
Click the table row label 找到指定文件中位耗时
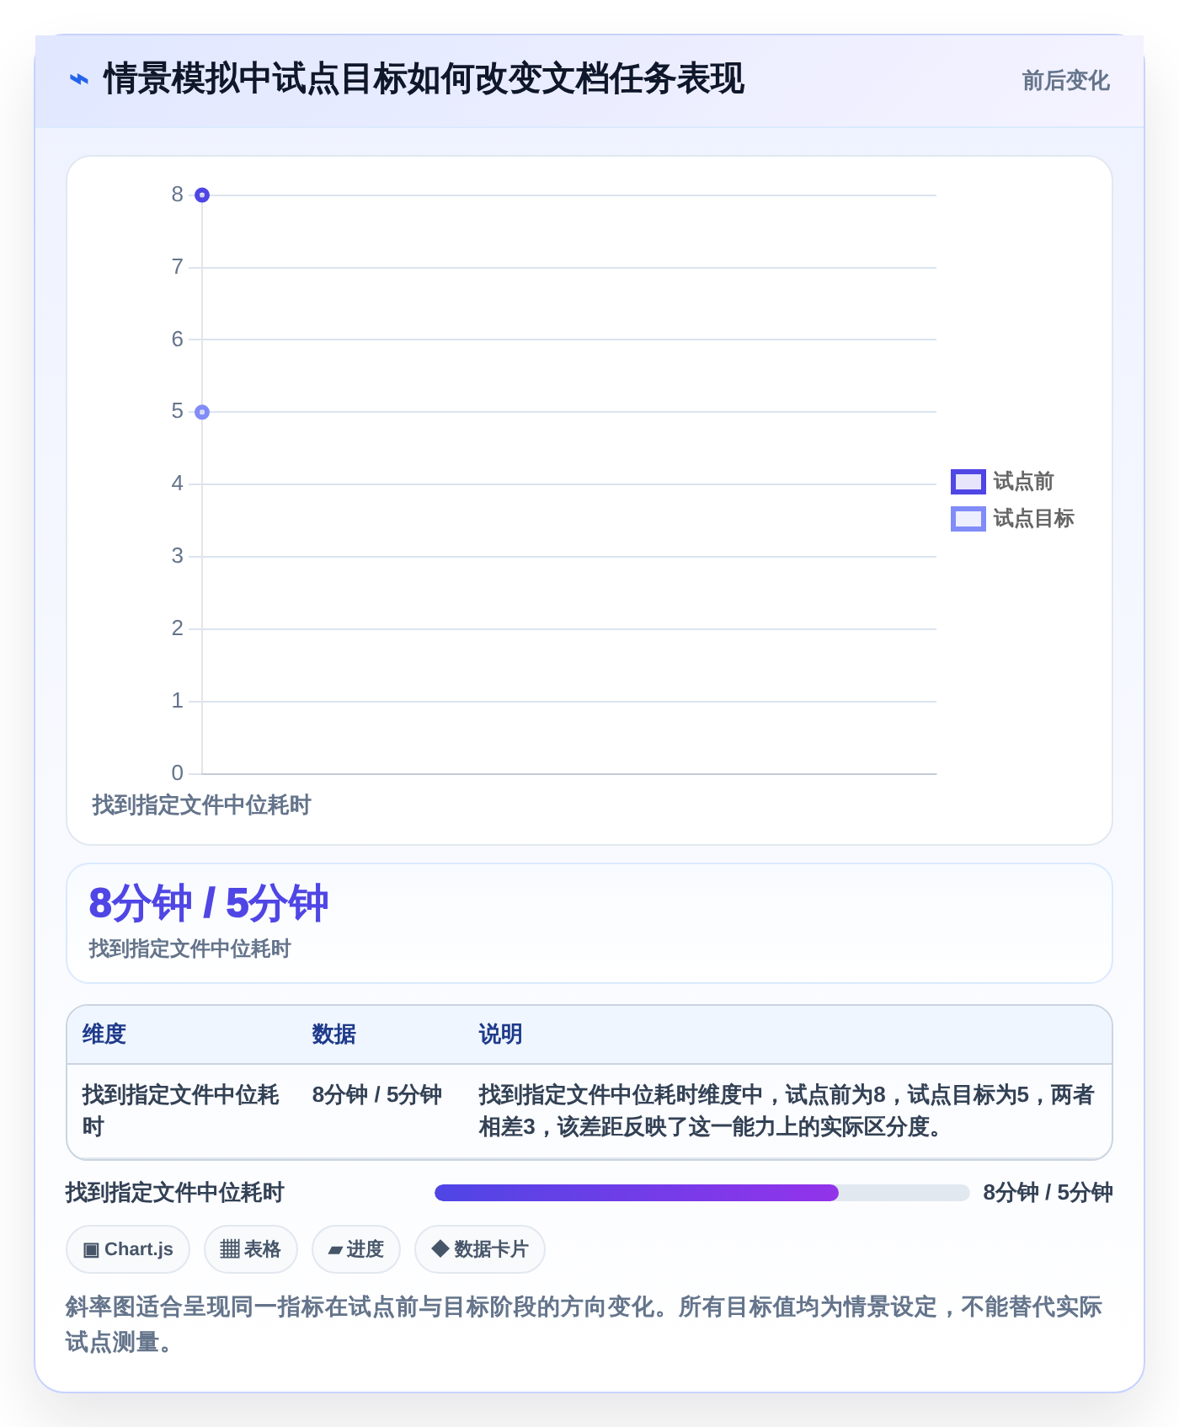click(x=181, y=1111)
